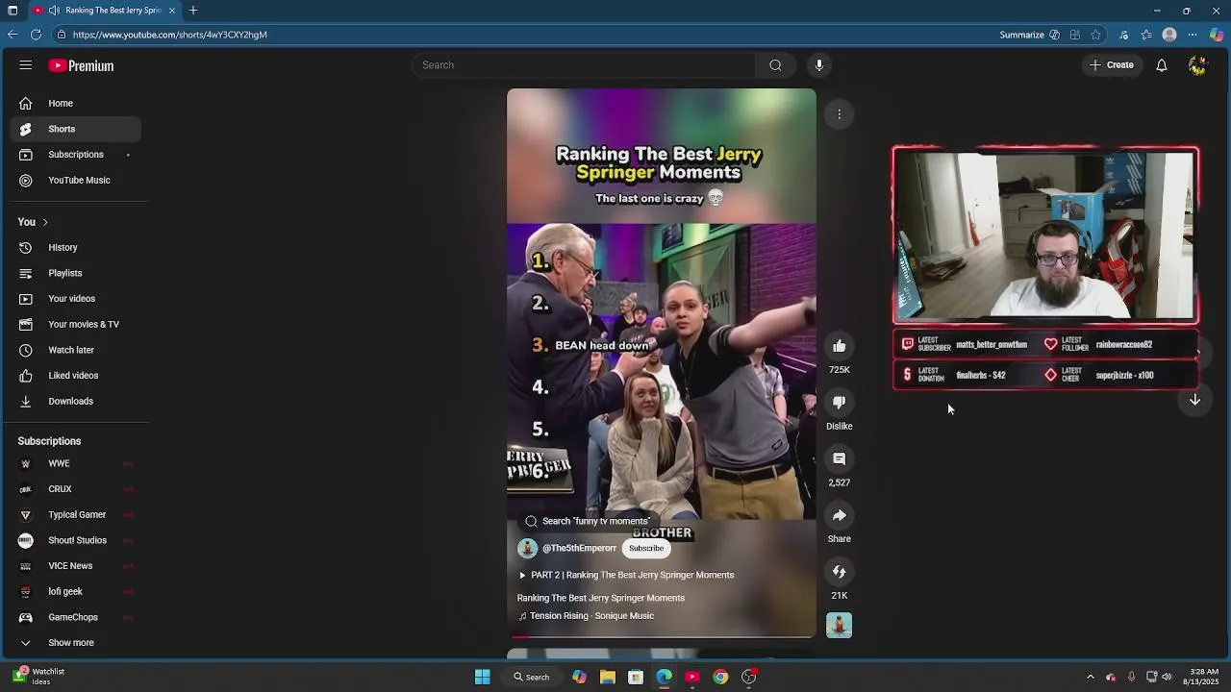1231x692 pixels.
Task: Dislike the Short with thumbs down
Action: [x=840, y=403]
